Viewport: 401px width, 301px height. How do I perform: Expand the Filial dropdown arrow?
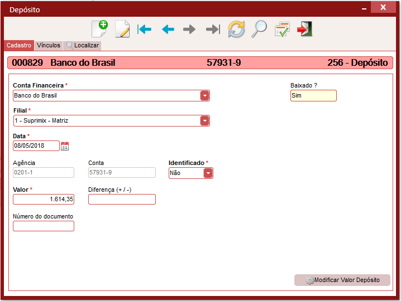click(x=204, y=121)
